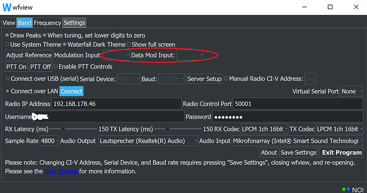Open the Modulation Input dropdown
This screenshot has width=367, height=193.
(116, 55)
